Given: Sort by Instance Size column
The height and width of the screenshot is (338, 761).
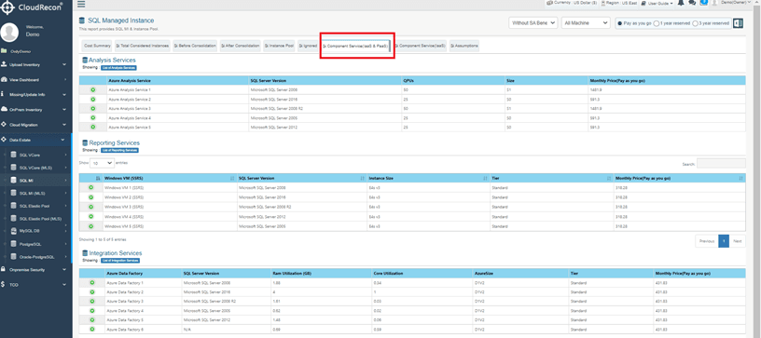Looking at the screenshot, I should tap(428, 178).
